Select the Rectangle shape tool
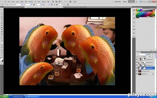The height and width of the screenshot is (98, 157). pos(2,47)
